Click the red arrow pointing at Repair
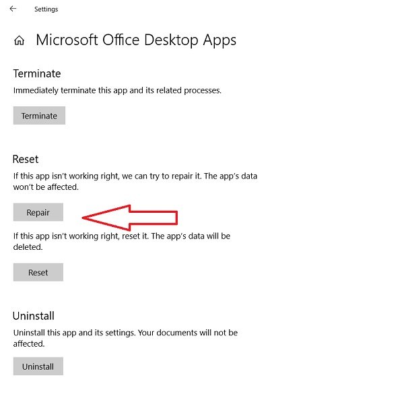Viewport: 404px width, 400px height. point(129,217)
